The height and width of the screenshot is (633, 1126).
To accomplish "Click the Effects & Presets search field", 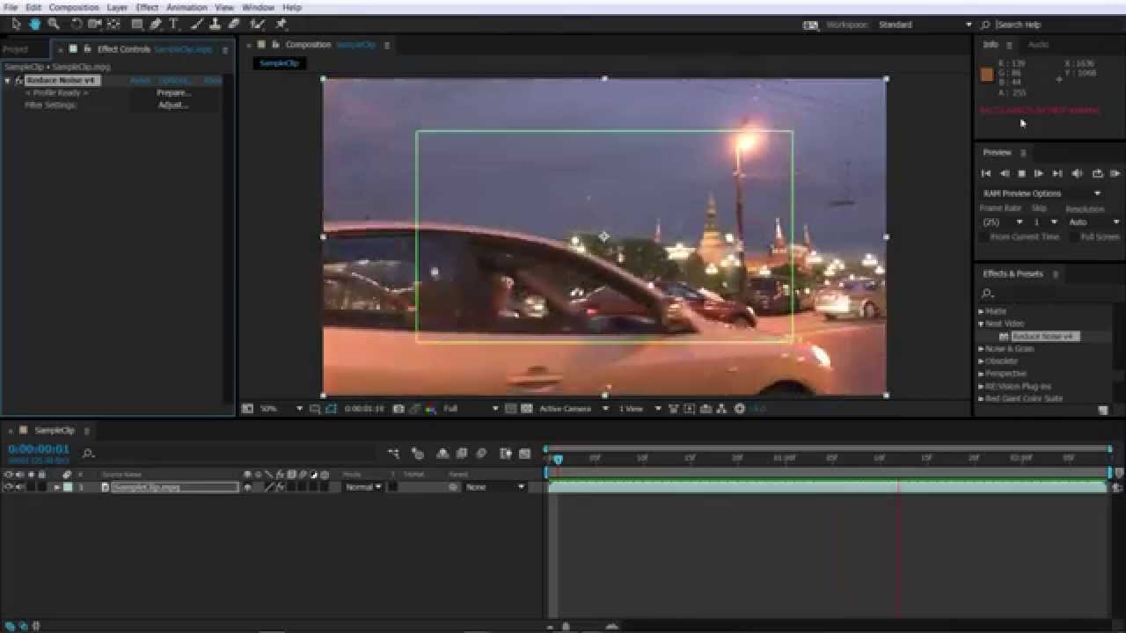I will pyautogui.click(x=1047, y=293).
